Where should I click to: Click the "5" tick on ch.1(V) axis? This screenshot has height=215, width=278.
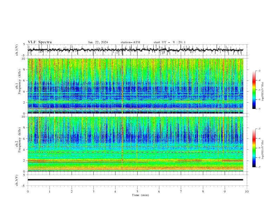pos(24,44)
